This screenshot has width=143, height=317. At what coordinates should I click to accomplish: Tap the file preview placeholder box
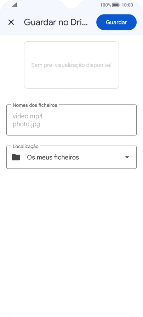tap(71, 65)
